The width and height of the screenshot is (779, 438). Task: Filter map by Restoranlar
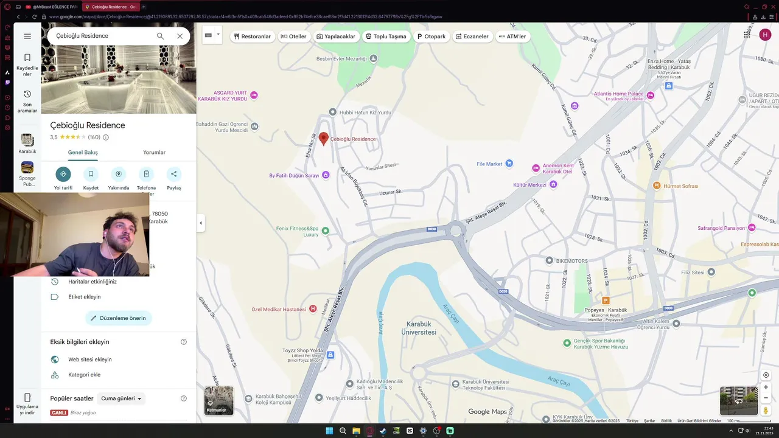coord(252,36)
